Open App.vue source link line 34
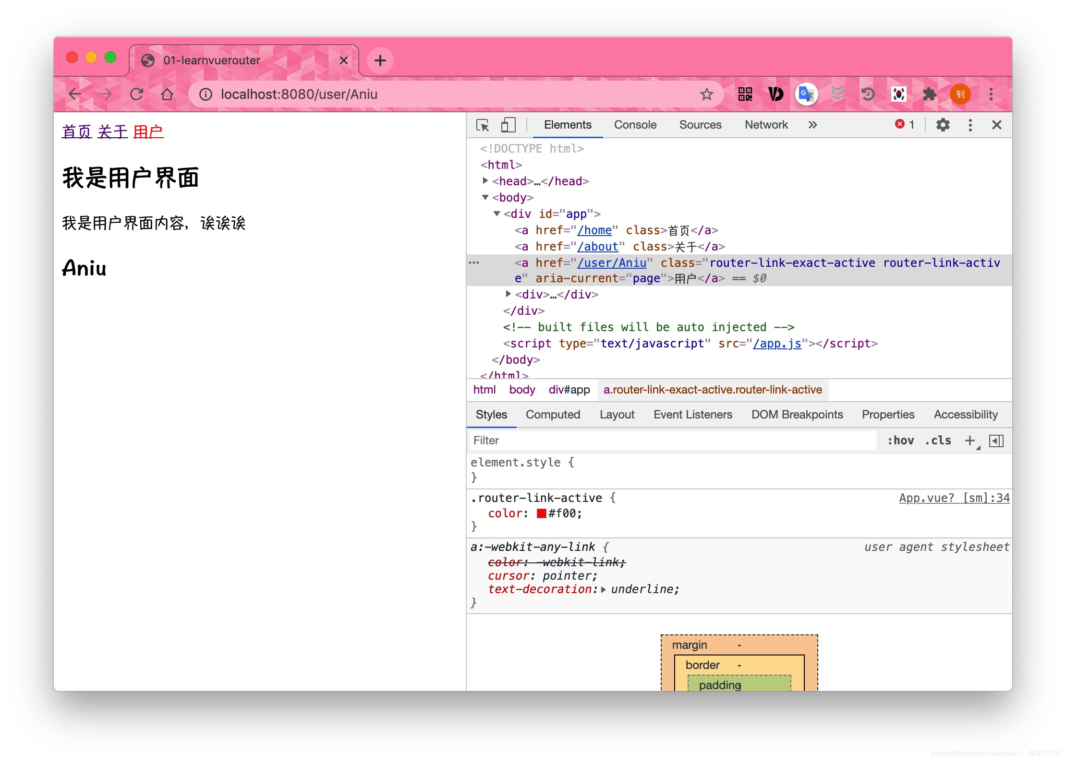The height and width of the screenshot is (762, 1066). (954, 498)
